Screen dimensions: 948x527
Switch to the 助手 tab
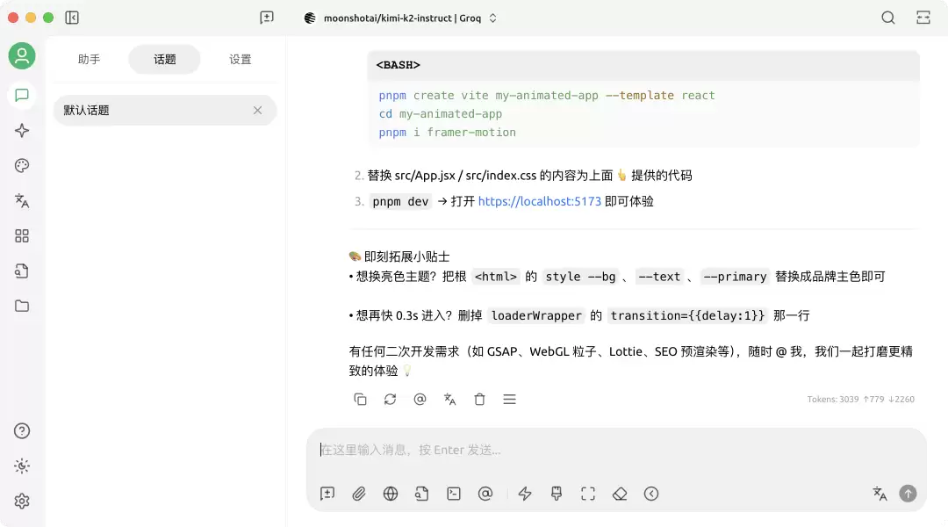89,60
